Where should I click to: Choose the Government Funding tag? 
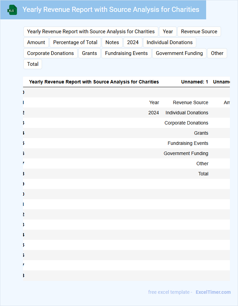179,53
